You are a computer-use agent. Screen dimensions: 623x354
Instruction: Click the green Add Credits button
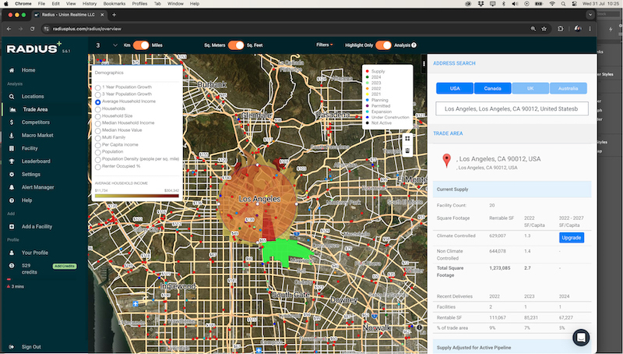coord(63,267)
